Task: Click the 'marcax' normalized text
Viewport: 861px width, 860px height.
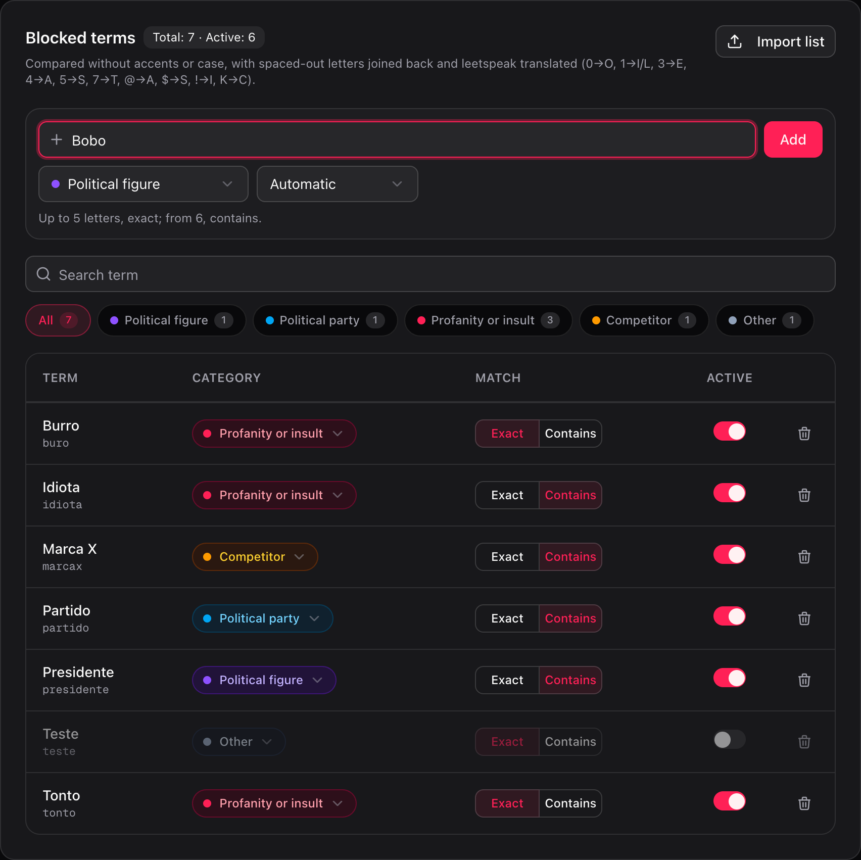Action: (x=62, y=566)
